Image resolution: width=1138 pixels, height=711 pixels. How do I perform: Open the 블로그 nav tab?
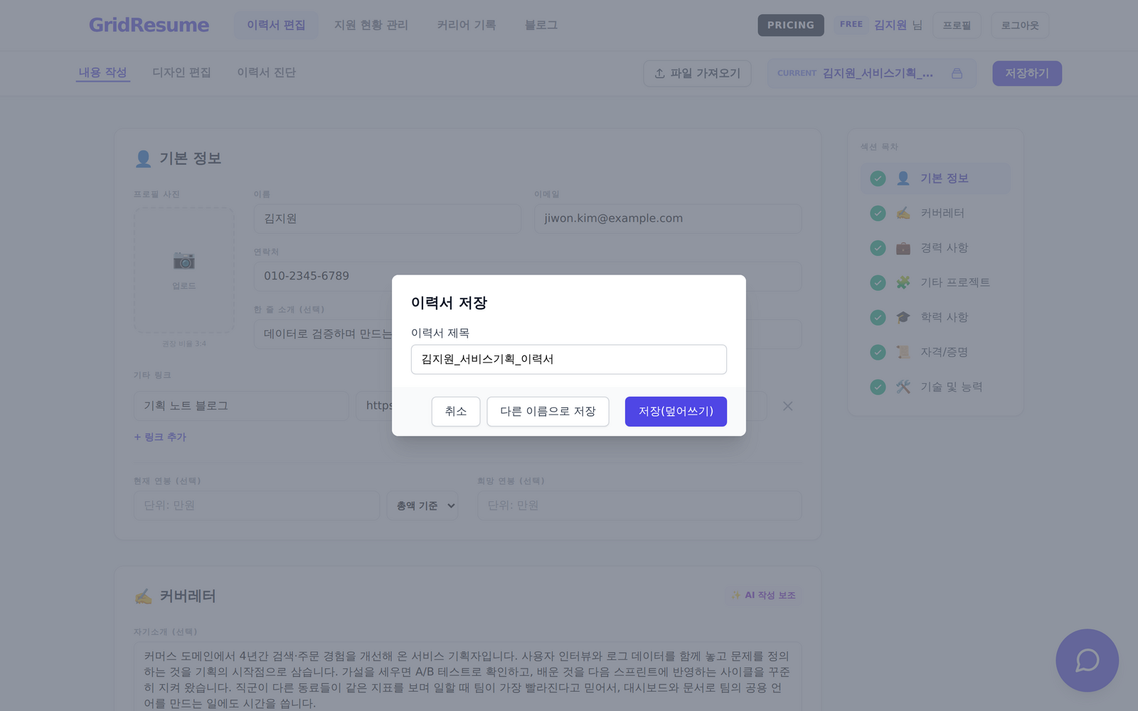541,25
